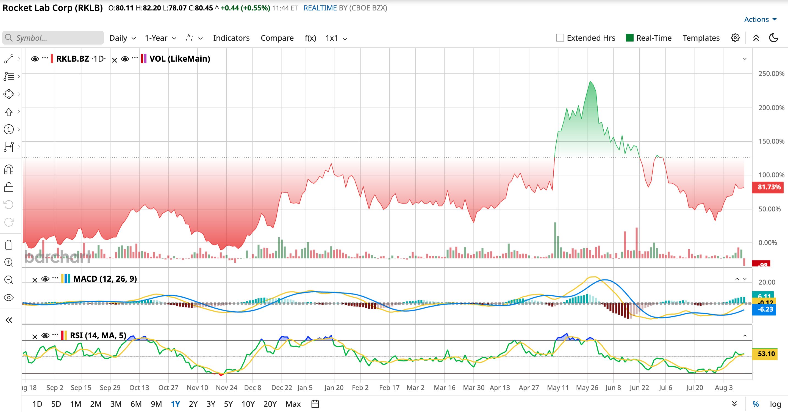The height and width of the screenshot is (412, 788).
Task: Open the 1-Year period dropdown
Action: coord(160,38)
